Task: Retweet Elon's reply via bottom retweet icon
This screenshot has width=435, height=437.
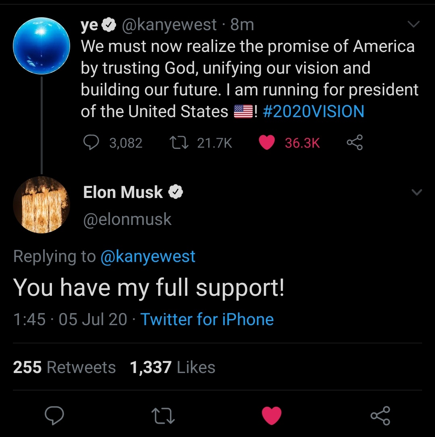Action: (x=163, y=416)
